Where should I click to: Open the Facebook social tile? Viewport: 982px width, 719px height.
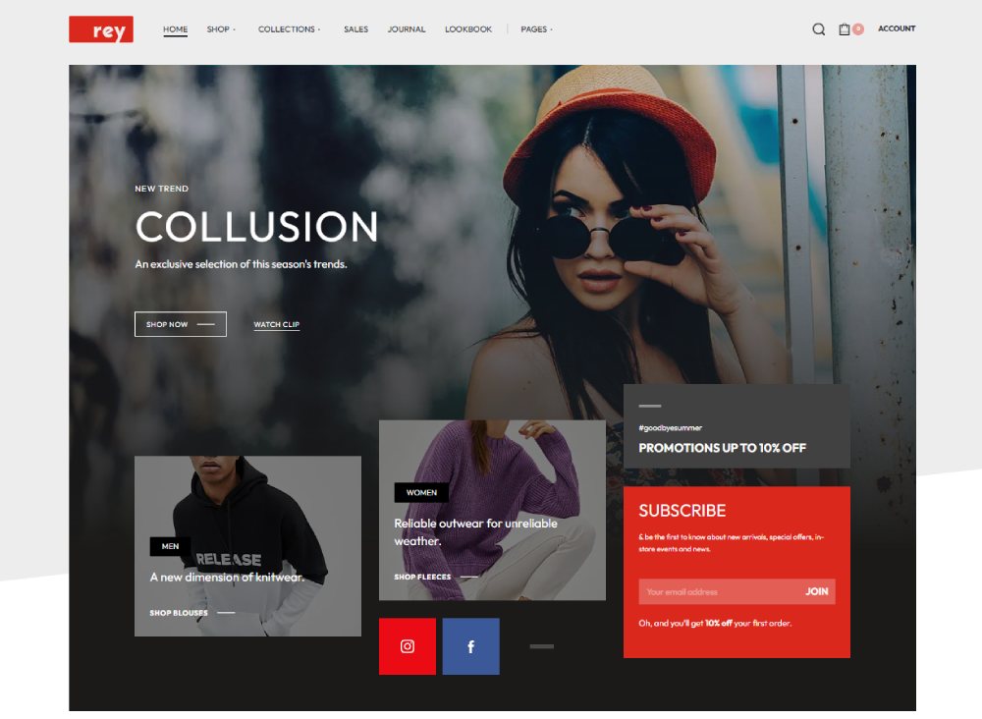pos(470,646)
